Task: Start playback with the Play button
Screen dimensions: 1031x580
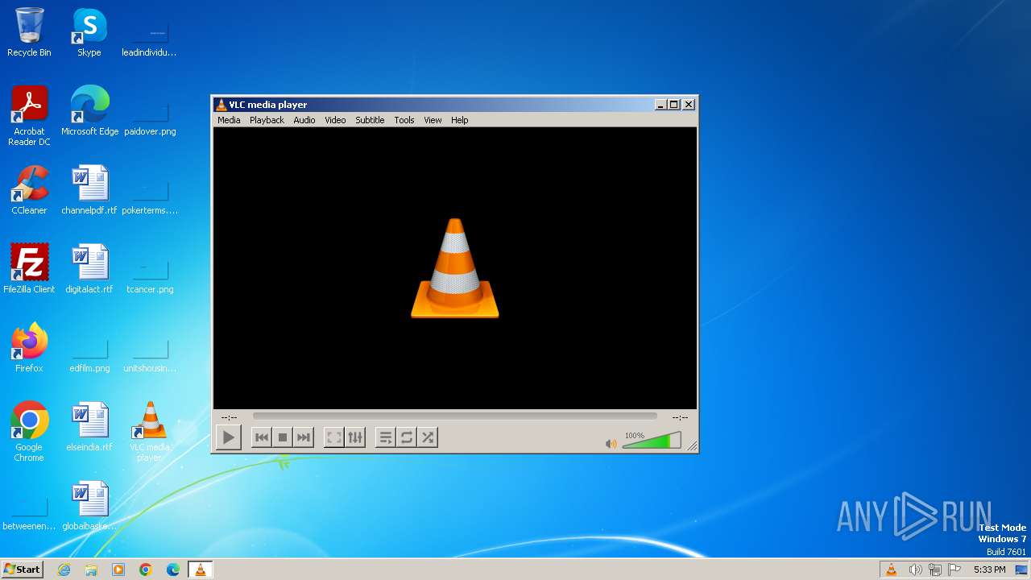Action: pyautogui.click(x=229, y=437)
